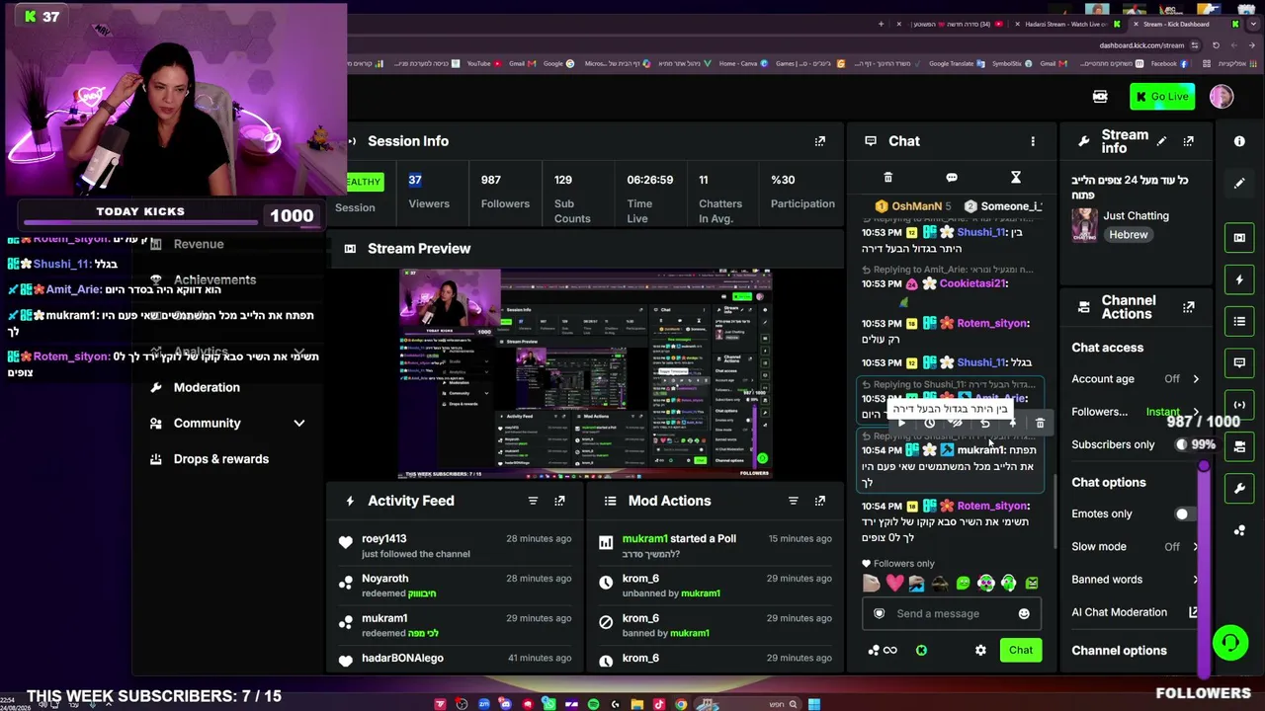Pop out the Session Info panel

point(820,141)
